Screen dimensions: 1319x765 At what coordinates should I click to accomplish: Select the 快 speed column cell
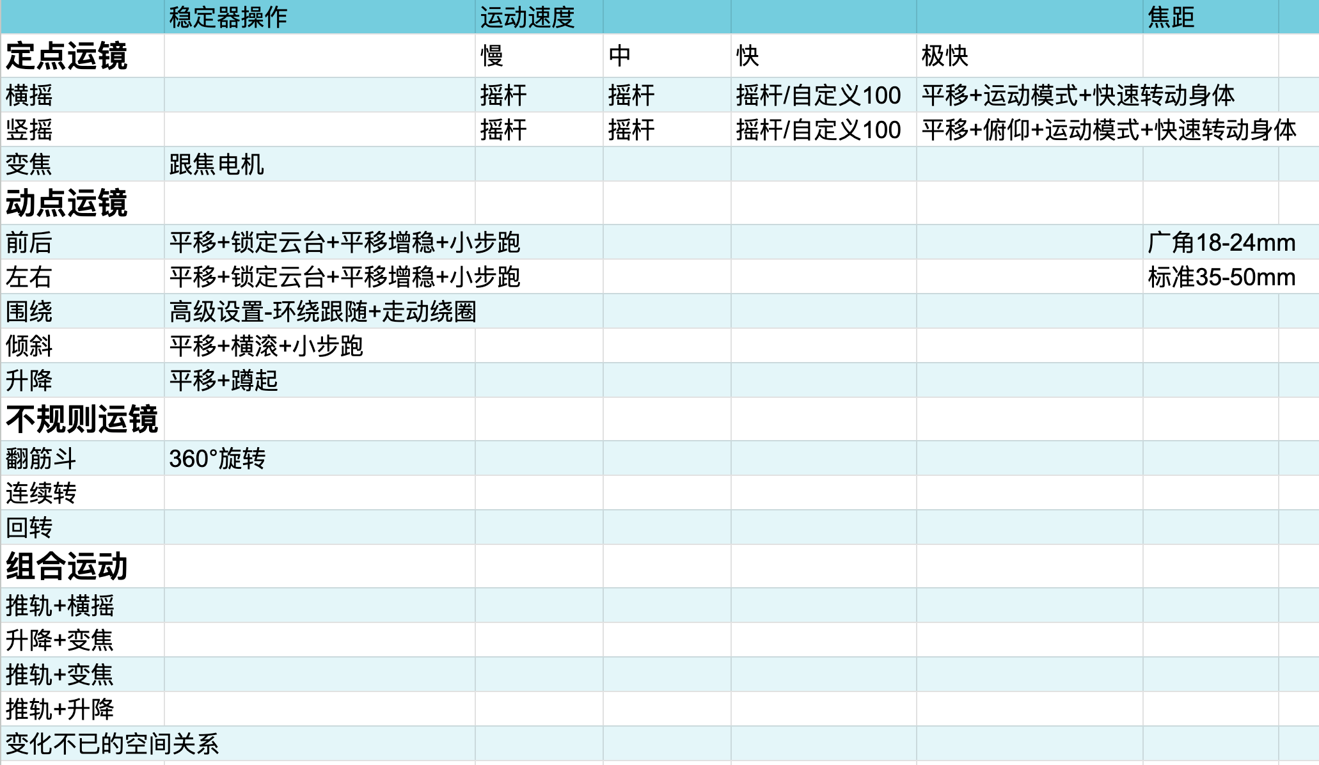tap(823, 56)
